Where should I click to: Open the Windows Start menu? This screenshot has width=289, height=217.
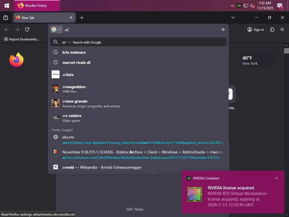7,6
